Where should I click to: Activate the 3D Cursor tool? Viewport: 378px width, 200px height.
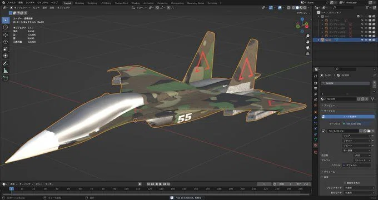(x=6, y=27)
